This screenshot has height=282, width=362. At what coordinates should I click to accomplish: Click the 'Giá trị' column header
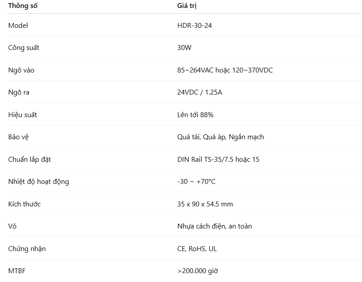click(x=187, y=6)
